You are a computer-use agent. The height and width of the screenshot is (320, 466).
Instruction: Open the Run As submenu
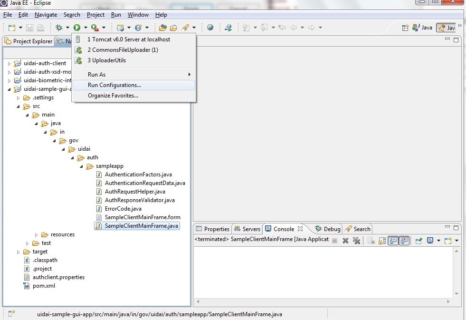(134, 75)
